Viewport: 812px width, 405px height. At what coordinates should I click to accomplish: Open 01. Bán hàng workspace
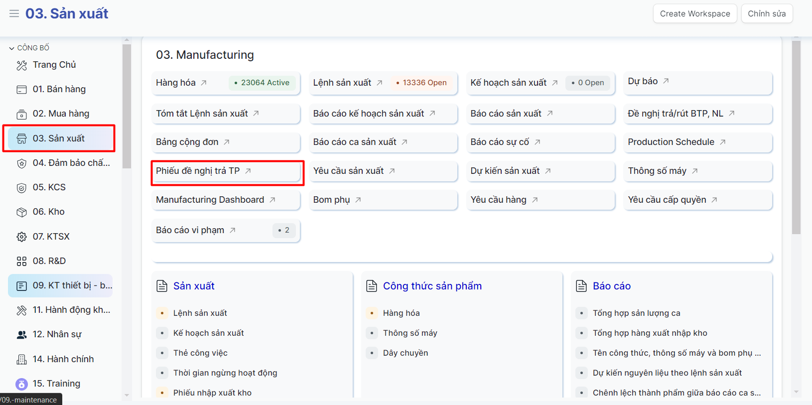[x=59, y=89]
